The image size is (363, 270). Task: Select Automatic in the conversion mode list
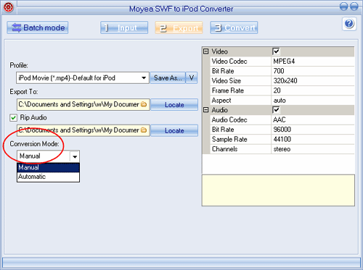pyautogui.click(x=48, y=177)
